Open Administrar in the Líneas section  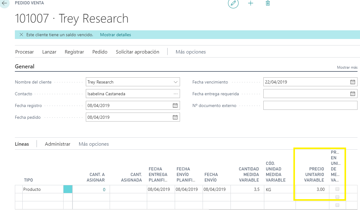coord(58,144)
